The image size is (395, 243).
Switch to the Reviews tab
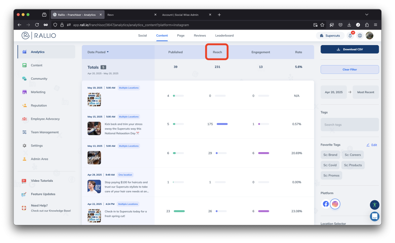click(200, 35)
